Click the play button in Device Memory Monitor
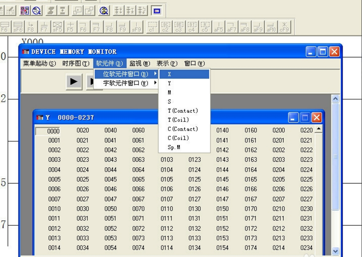362x257 pixels. click(x=74, y=82)
